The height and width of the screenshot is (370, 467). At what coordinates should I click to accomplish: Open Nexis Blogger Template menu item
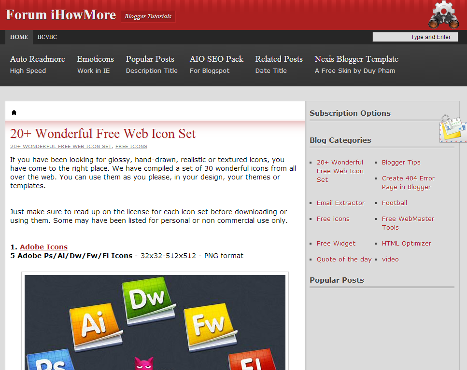[x=356, y=65]
